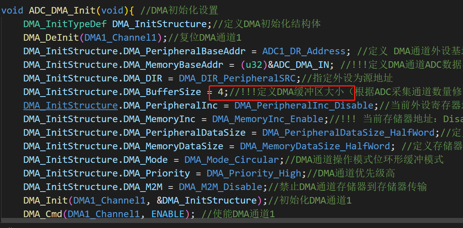Click the DMA_InitTypeDef type name
Image resolution: width=463 pixels, height=228 pixels.
pyautogui.click(x=65, y=24)
